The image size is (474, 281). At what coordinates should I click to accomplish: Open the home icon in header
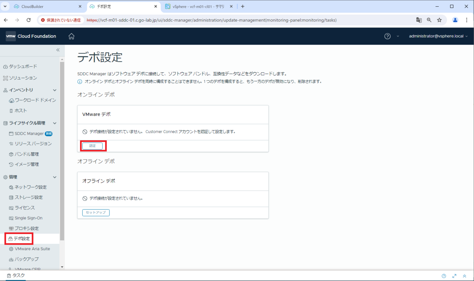71,36
